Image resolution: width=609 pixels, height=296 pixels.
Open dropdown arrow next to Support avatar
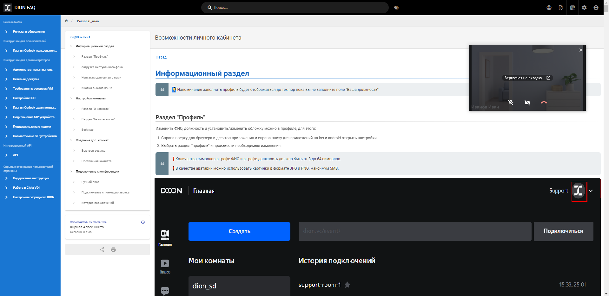pyautogui.click(x=591, y=191)
